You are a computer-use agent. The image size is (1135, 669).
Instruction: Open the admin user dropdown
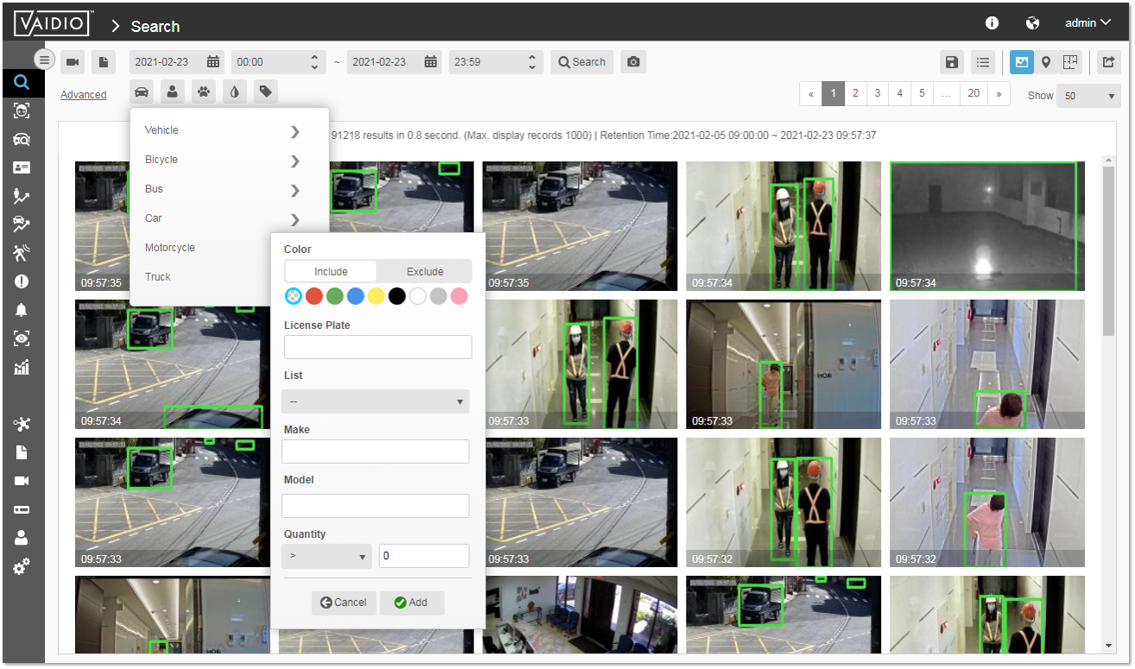click(1087, 23)
